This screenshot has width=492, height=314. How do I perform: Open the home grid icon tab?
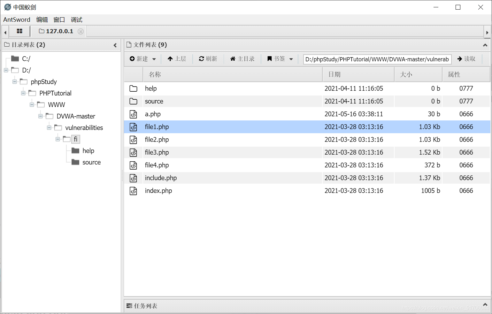click(19, 31)
